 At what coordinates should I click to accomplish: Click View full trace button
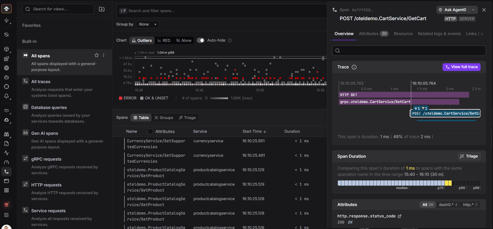coord(461,67)
